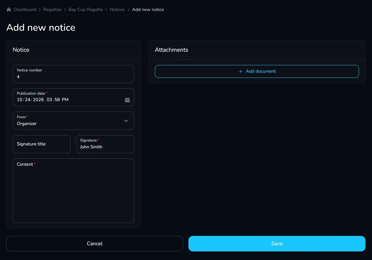Select the hour 03 in publication time

tap(49, 99)
